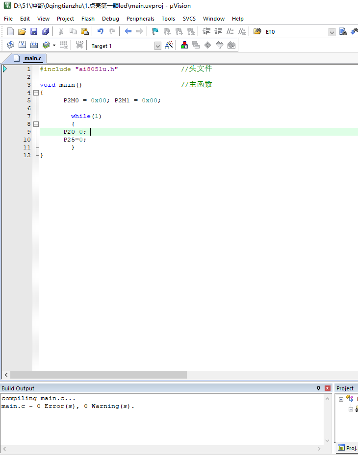Click the line "P25=0;" in editor
The image size is (358, 455).
[x=75, y=140]
